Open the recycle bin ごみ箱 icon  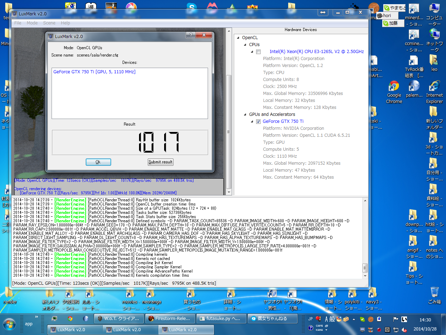pos(434,292)
